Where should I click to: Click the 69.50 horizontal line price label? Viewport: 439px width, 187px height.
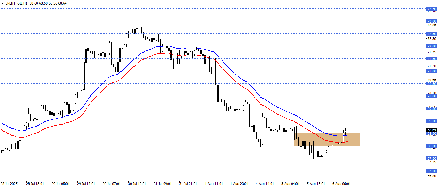coord(432,108)
